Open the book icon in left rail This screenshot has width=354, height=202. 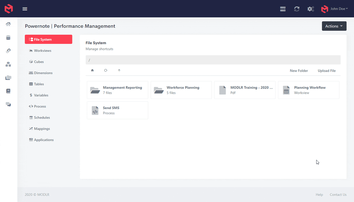(x=8, y=91)
